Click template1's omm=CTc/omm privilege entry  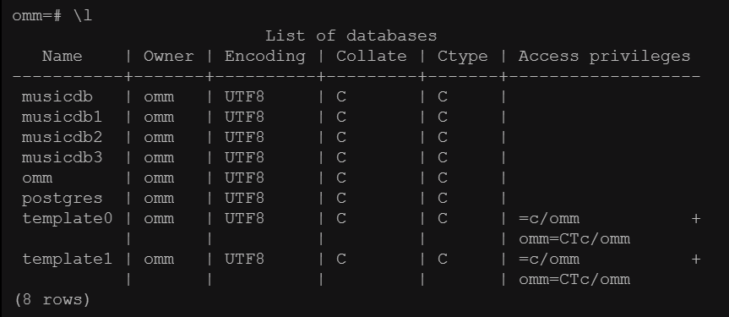(x=574, y=279)
